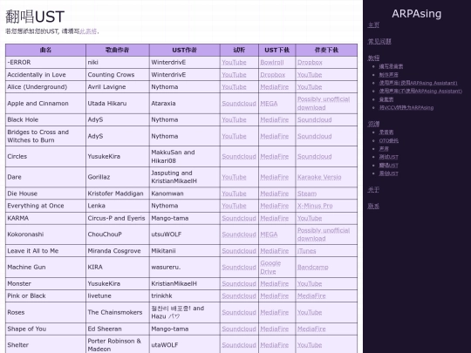Open iTunes link for Leave It All to Me
Screen dimensions: 471x353
306,251
